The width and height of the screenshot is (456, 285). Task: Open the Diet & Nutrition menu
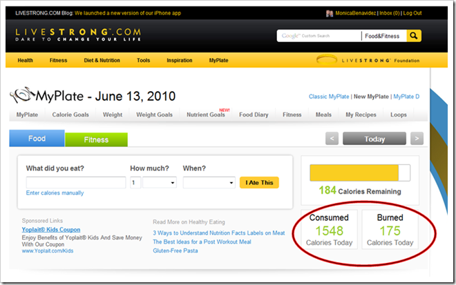(x=102, y=60)
